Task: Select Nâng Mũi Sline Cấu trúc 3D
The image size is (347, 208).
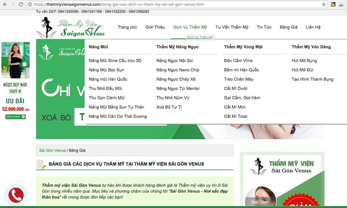Action: (115, 61)
